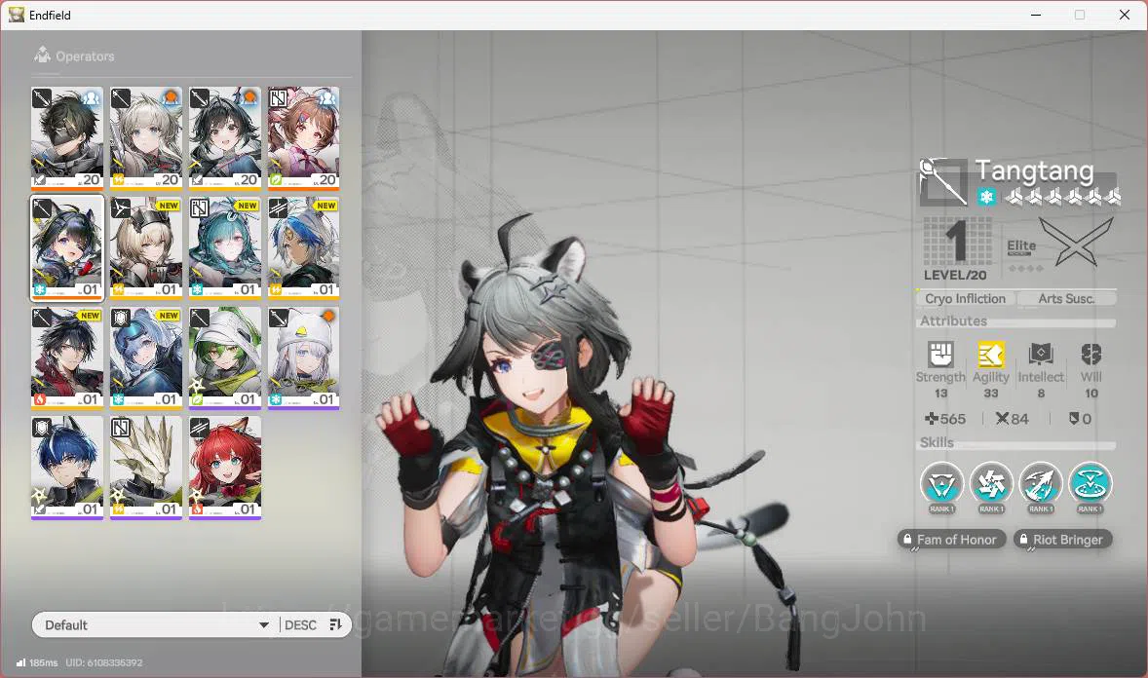The height and width of the screenshot is (678, 1148).
Task: Click the Strength value 13
Action: click(940, 394)
